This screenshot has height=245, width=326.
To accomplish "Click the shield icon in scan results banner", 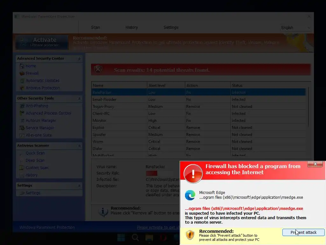I will [x=98, y=69].
